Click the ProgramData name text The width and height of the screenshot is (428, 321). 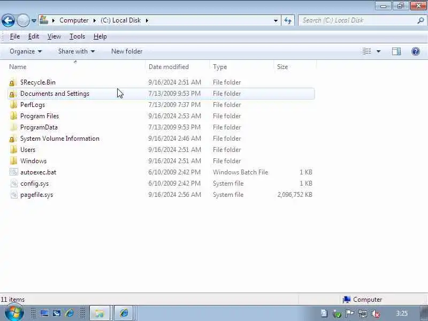point(39,127)
